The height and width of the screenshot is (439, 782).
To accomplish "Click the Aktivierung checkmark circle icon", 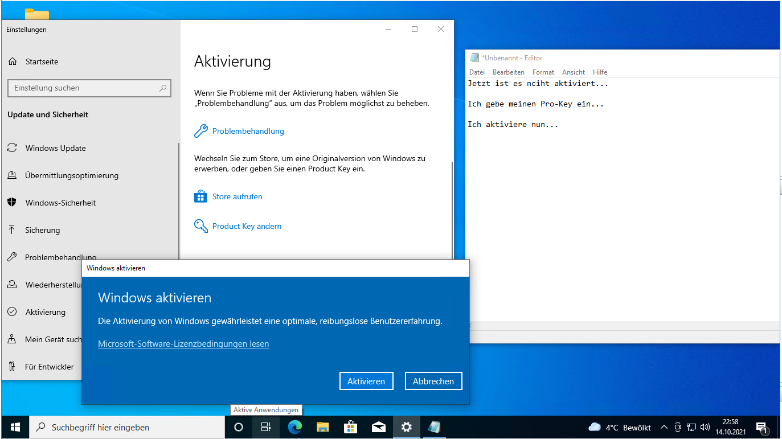I will [x=12, y=312].
